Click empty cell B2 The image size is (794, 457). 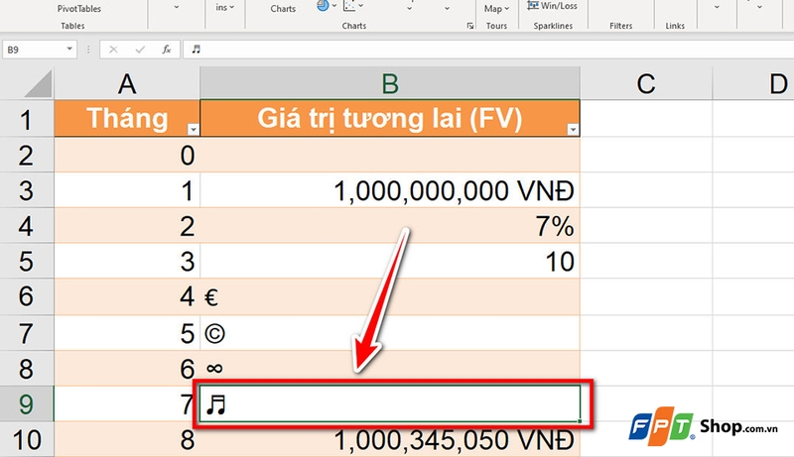(x=390, y=155)
